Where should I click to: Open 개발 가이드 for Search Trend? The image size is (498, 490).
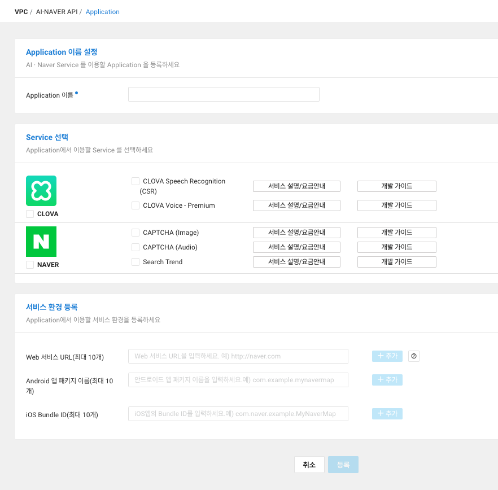[x=397, y=262]
